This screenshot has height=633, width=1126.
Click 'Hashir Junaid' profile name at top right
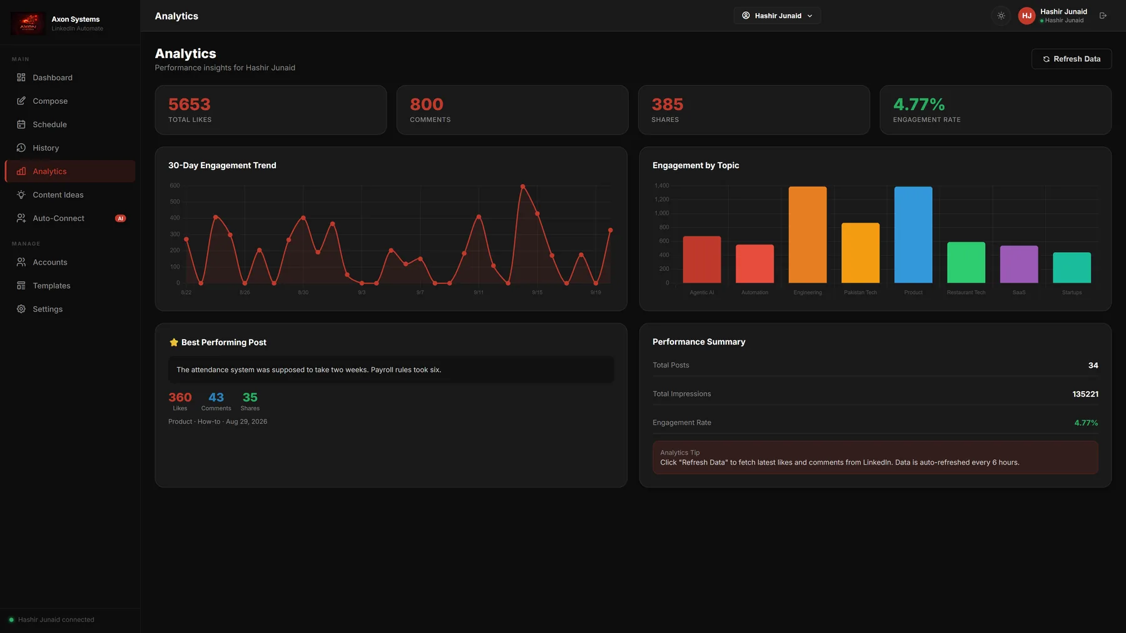1063,11
